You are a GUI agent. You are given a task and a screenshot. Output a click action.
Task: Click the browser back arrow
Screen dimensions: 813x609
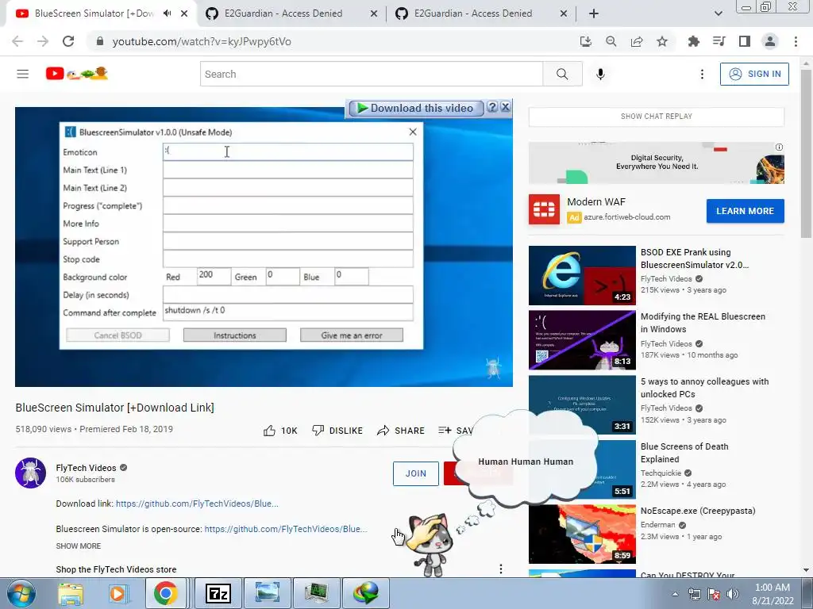[x=17, y=41]
